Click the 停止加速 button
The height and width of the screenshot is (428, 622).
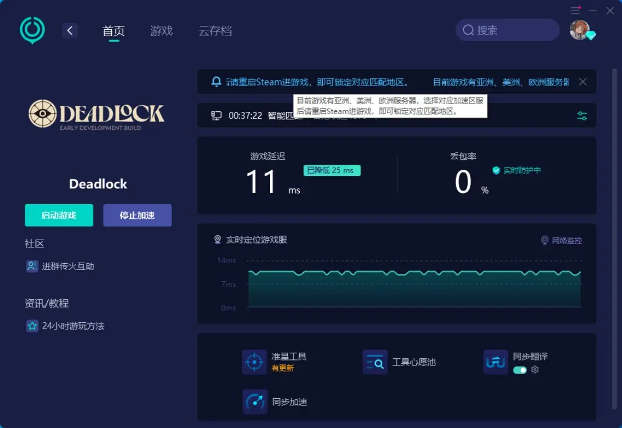click(137, 215)
